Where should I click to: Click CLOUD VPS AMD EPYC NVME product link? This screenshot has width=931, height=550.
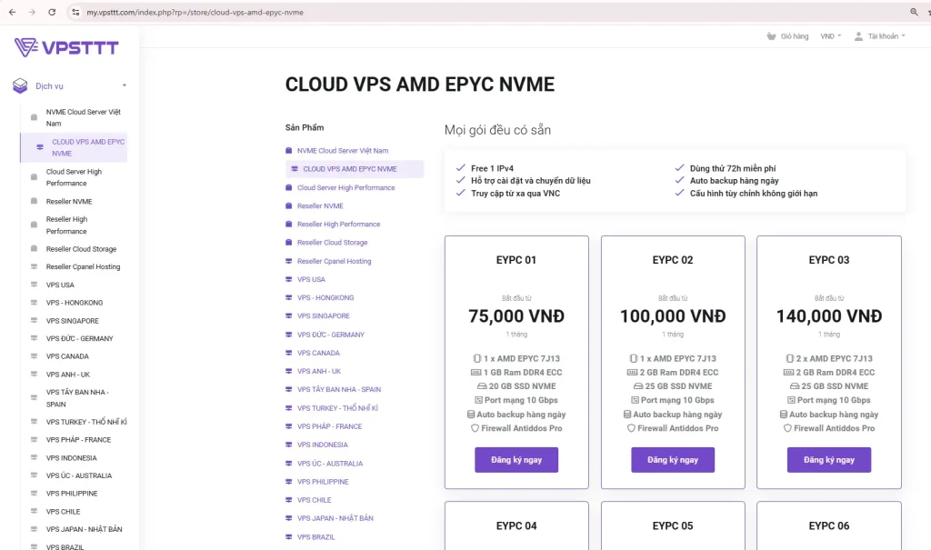coord(350,169)
